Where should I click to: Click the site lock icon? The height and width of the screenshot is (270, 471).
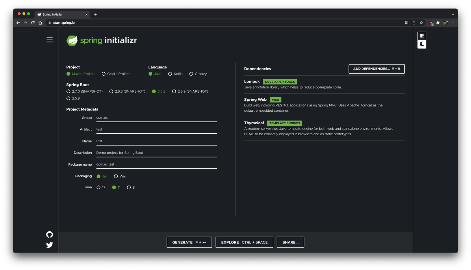pos(50,23)
